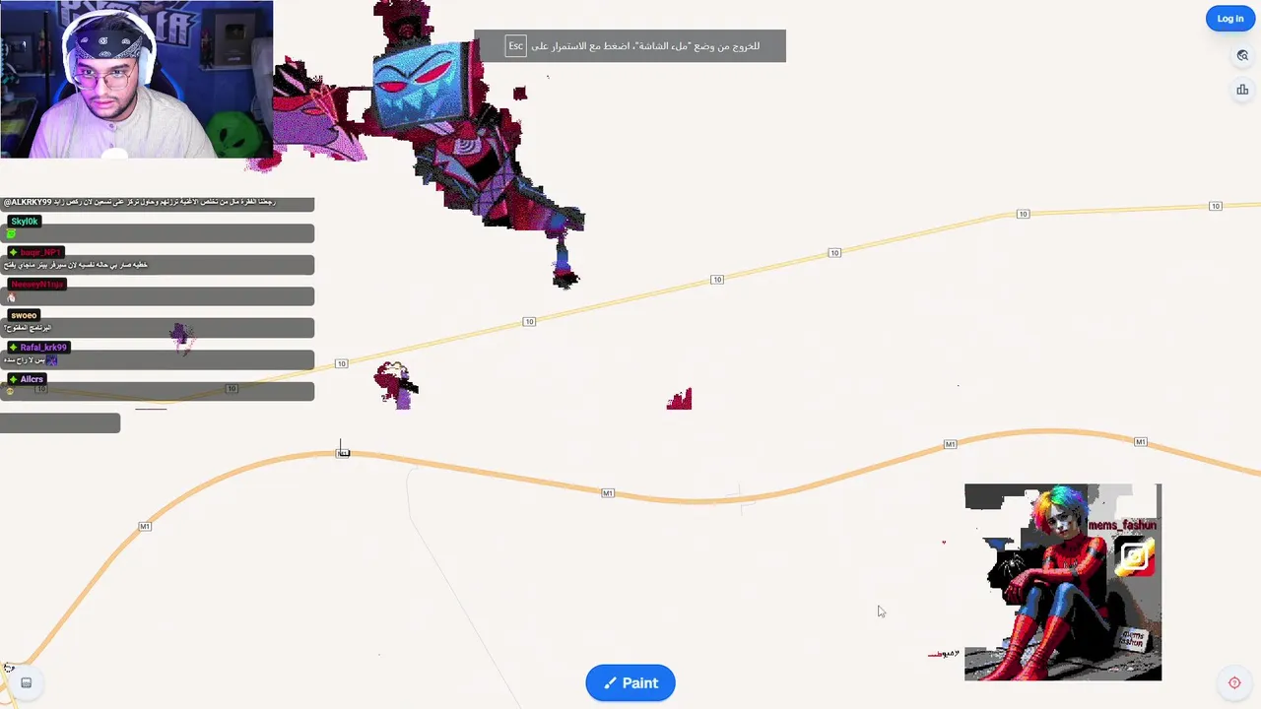Click the Esc key hint box
The height and width of the screenshot is (709, 1261).
(516, 46)
